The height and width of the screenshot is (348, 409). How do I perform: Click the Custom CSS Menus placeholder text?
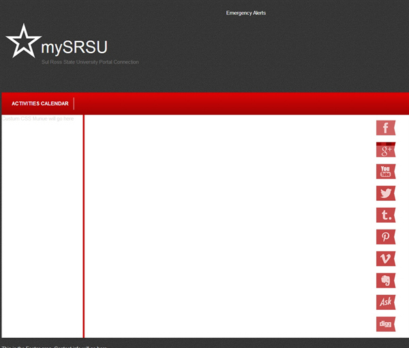tap(38, 118)
